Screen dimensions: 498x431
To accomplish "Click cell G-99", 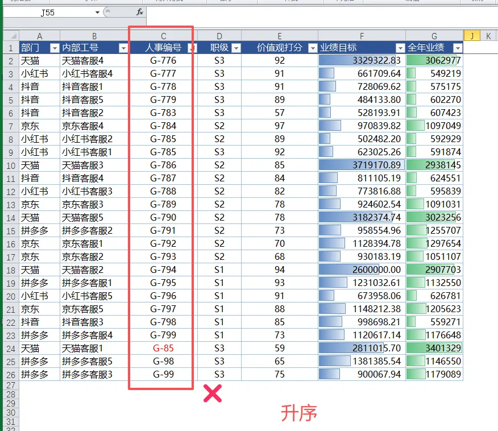I will pyautogui.click(x=163, y=375).
